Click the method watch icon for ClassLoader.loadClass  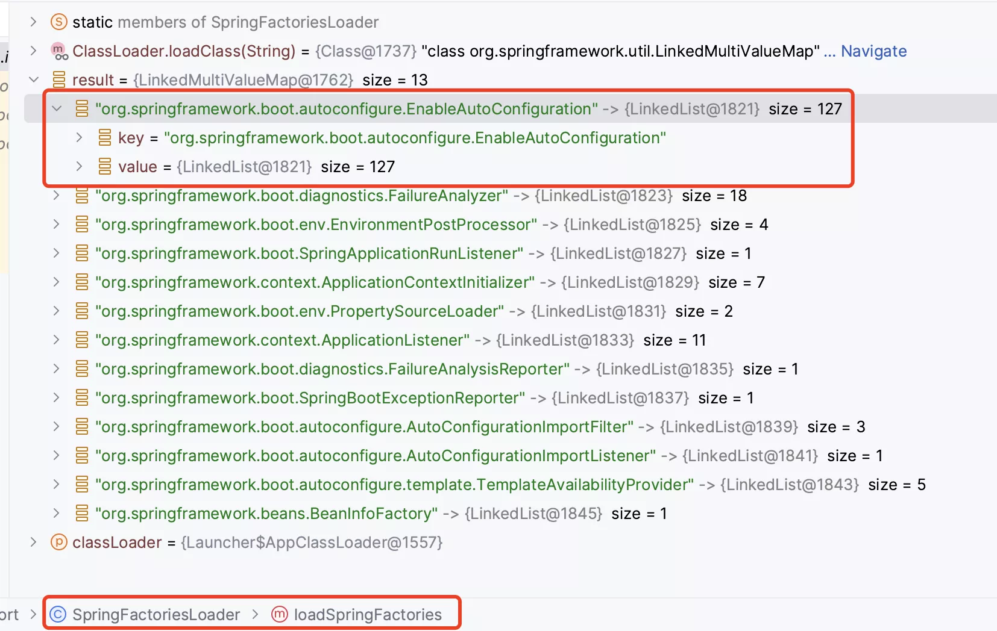pyautogui.click(x=59, y=51)
